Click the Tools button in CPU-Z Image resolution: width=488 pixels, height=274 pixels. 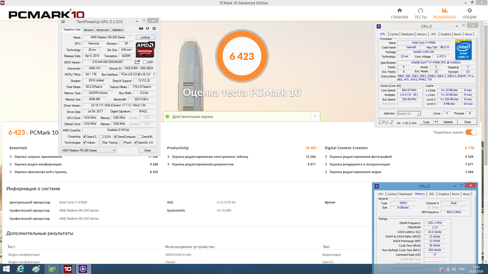pos(426,122)
